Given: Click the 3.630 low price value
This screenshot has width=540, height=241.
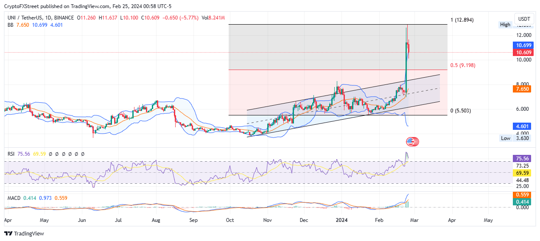Looking at the screenshot, I should (521, 138).
